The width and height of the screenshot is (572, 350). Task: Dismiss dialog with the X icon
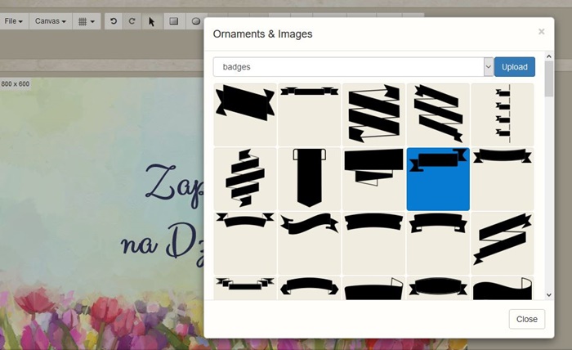point(541,32)
